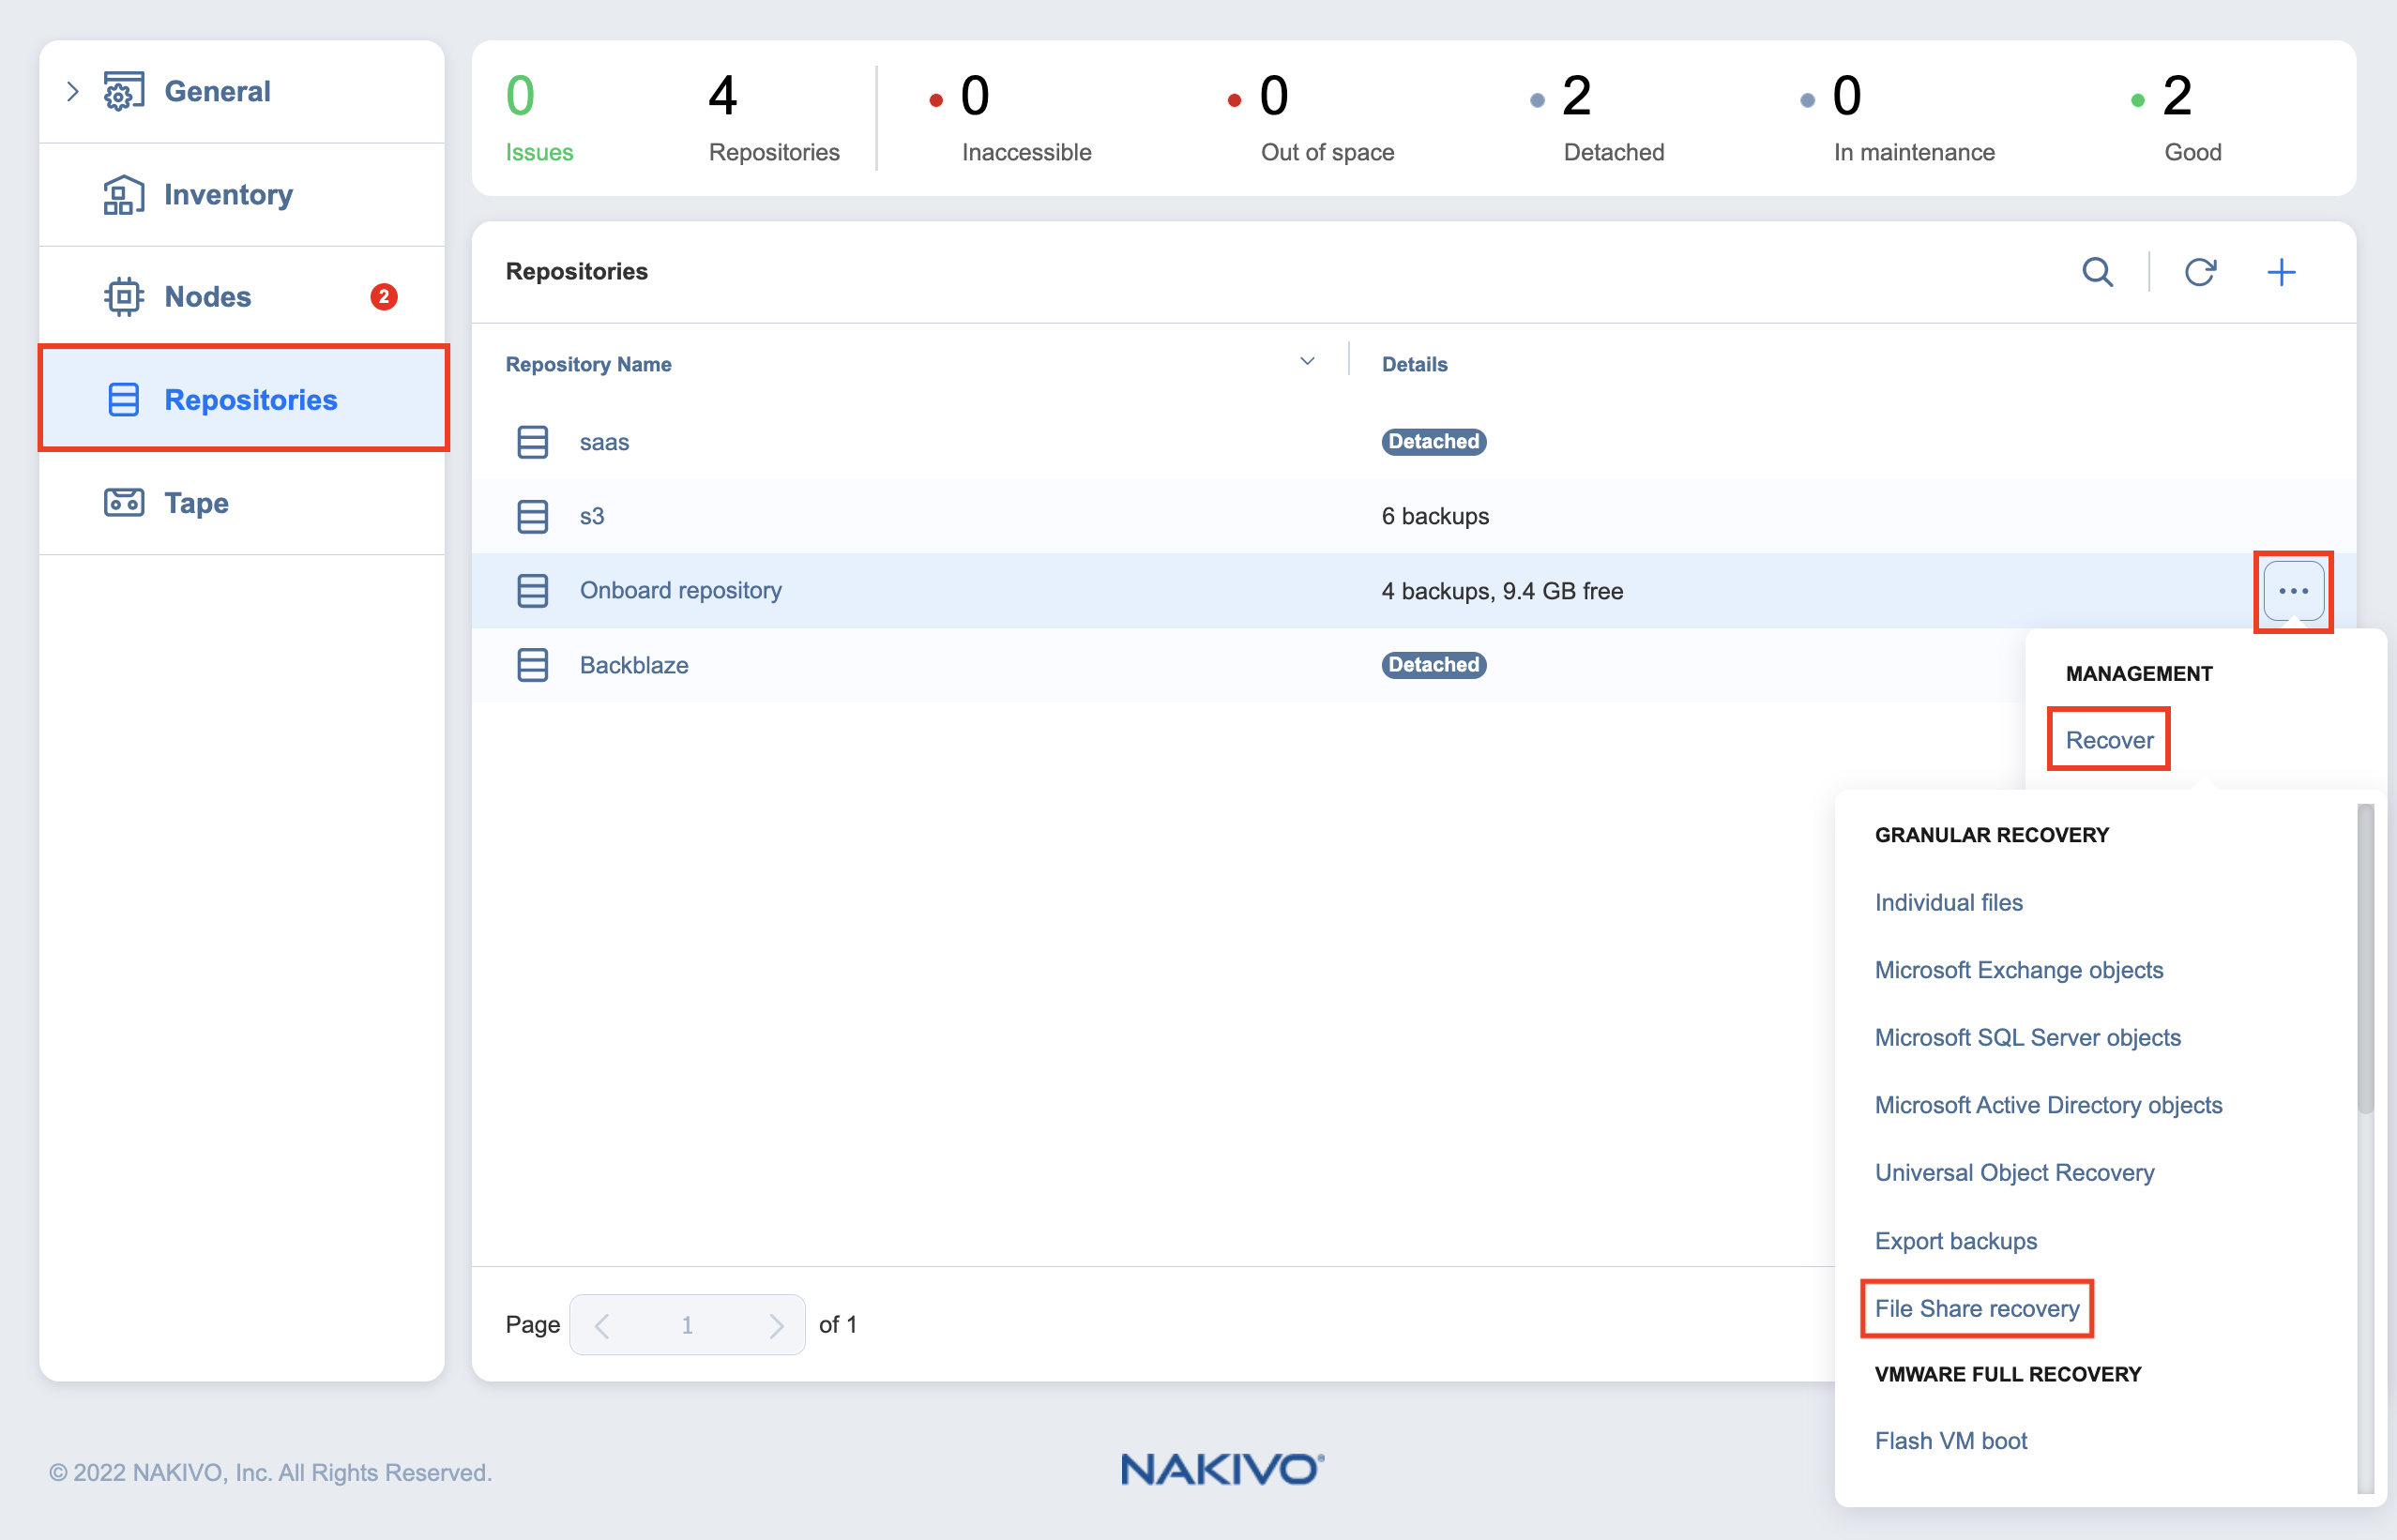This screenshot has width=2397, height=1540.
Task: Click the NAKIVO logo in footer
Action: 1222,1470
